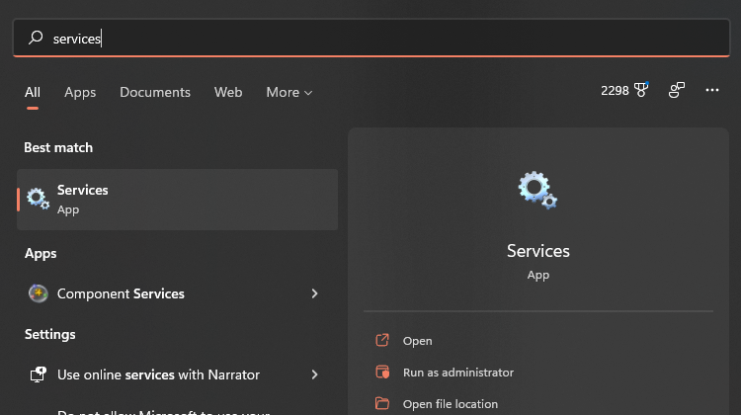Choose Open file location
This screenshot has width=741, height=415.
point(450,404)
